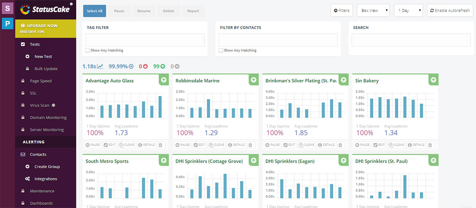Click the StatusCake logo
Image resolution: width=476 pixels, height=208 pixels.
[46, 10]
